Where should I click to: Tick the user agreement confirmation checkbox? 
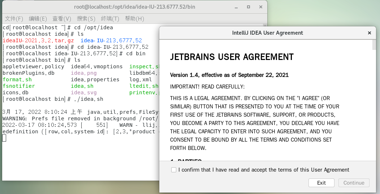pos(174,170)
